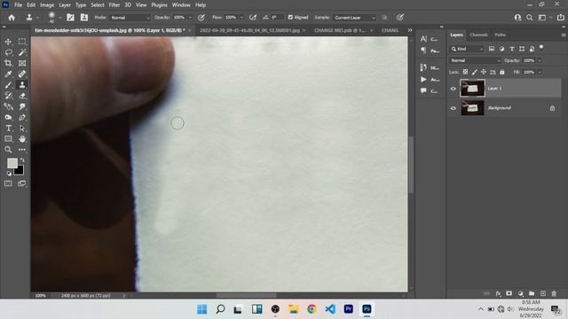Open the Brush Settings panel

[70, 18]
